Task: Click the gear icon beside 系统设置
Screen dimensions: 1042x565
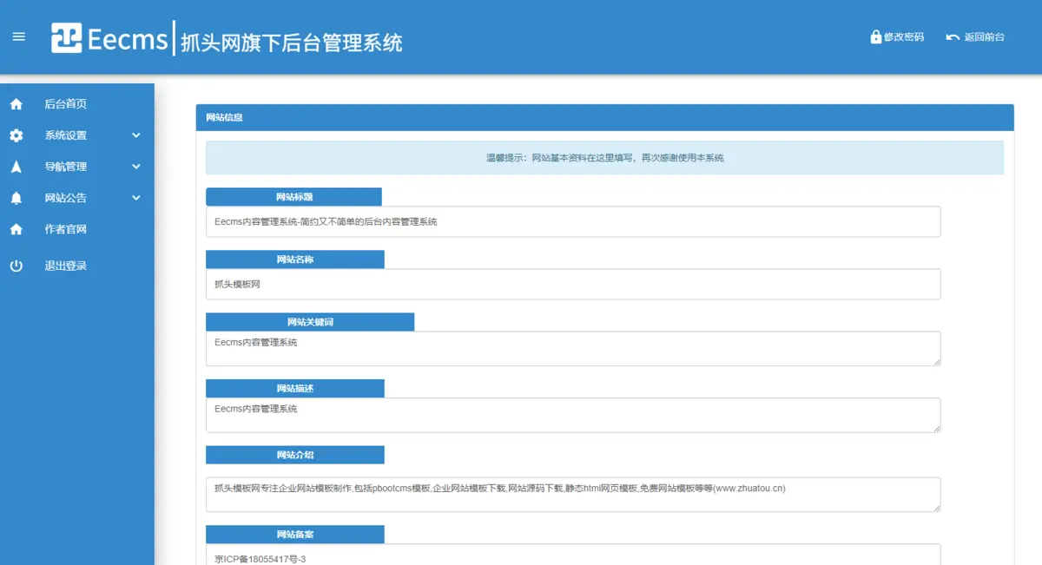Action: point(16,135)
